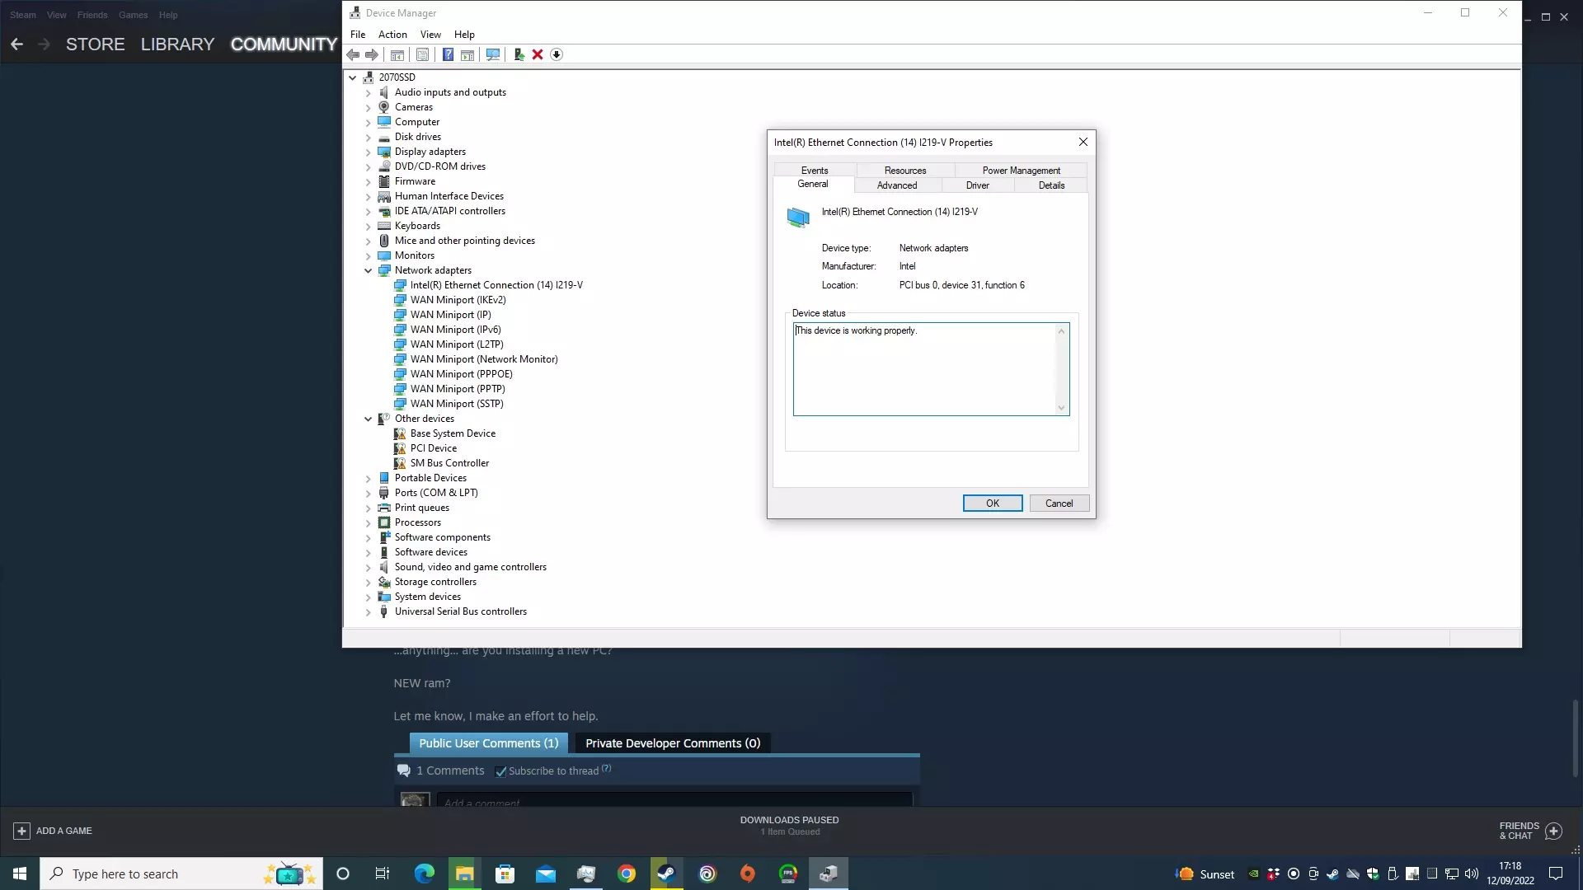Click Device status scrollbar down arrow
Image resolution: width=1583 pixels, height=890 pixels.
(1061, 408)
